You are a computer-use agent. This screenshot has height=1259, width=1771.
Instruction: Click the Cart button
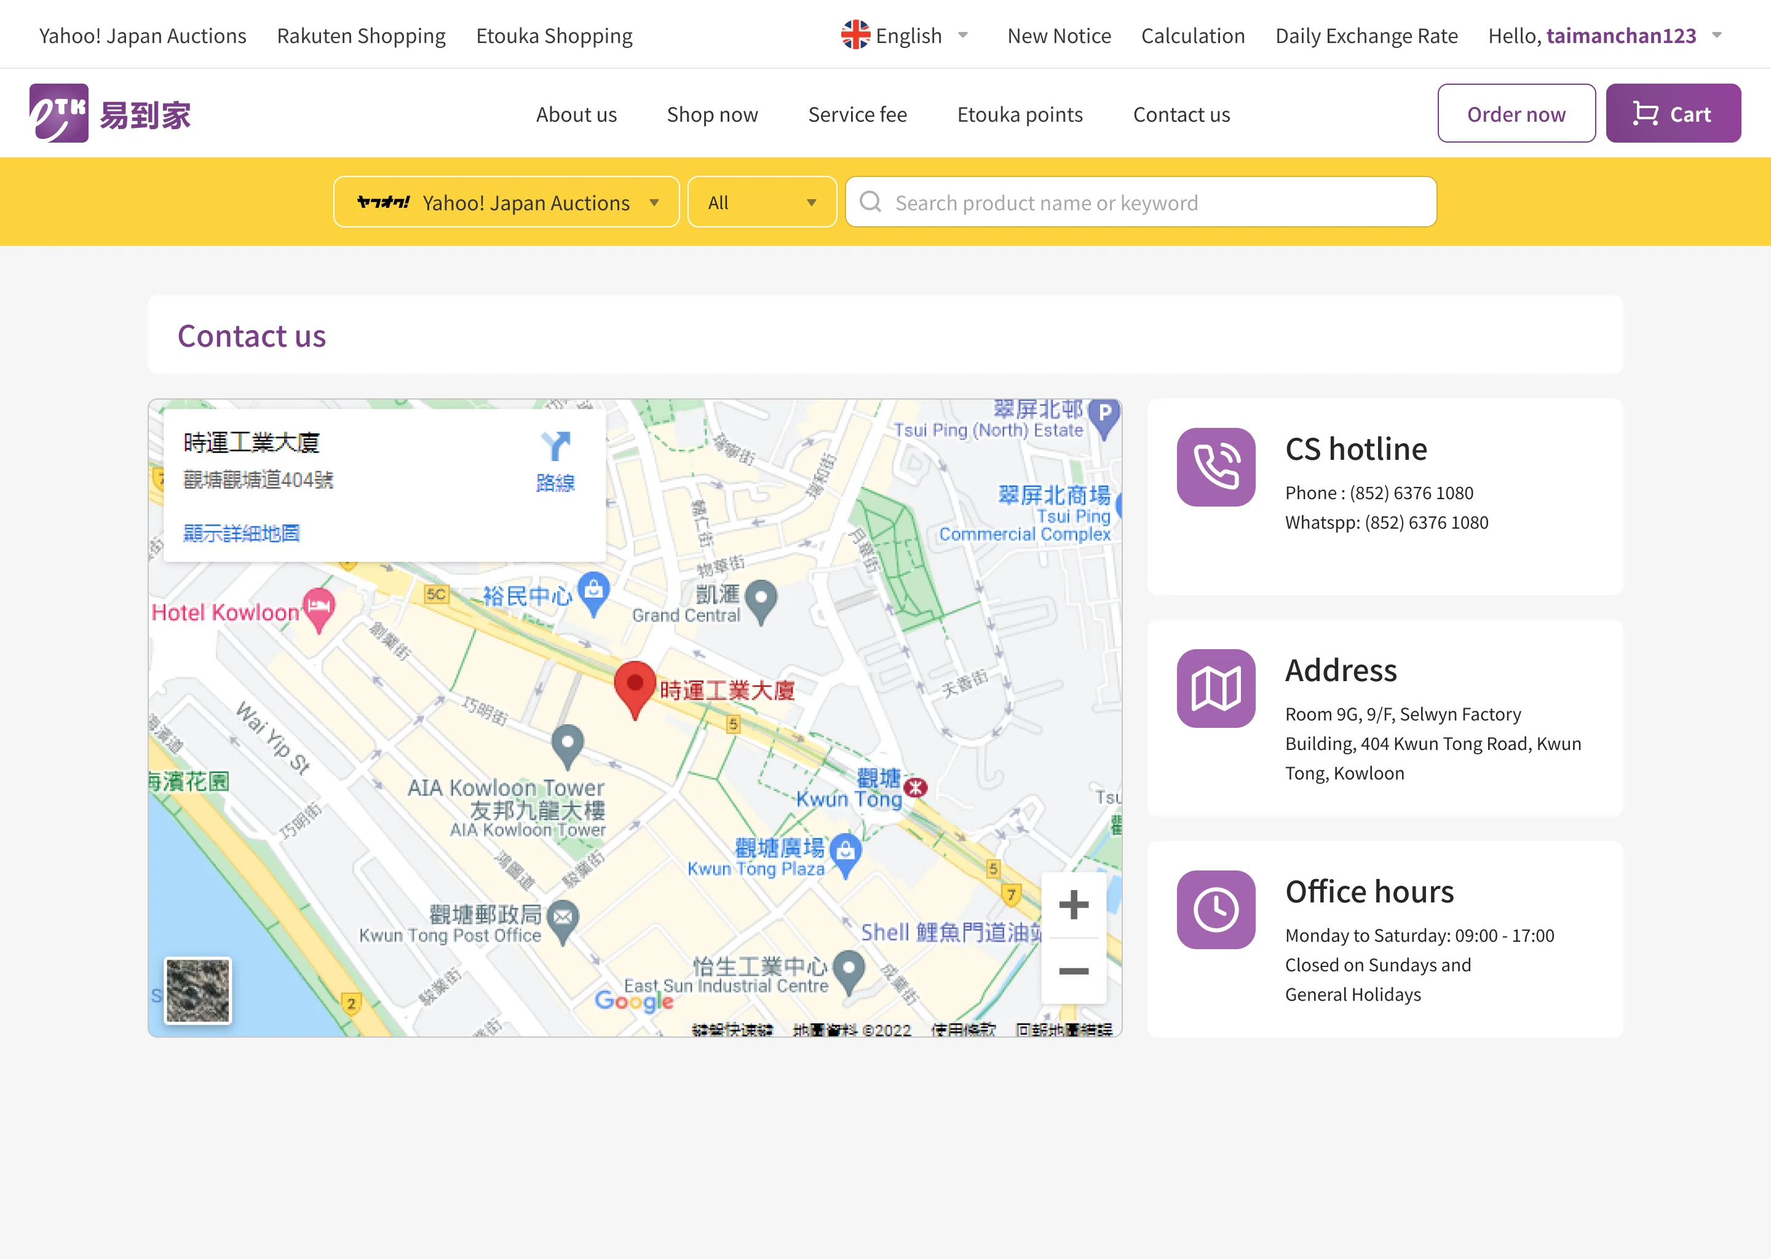1673,114
